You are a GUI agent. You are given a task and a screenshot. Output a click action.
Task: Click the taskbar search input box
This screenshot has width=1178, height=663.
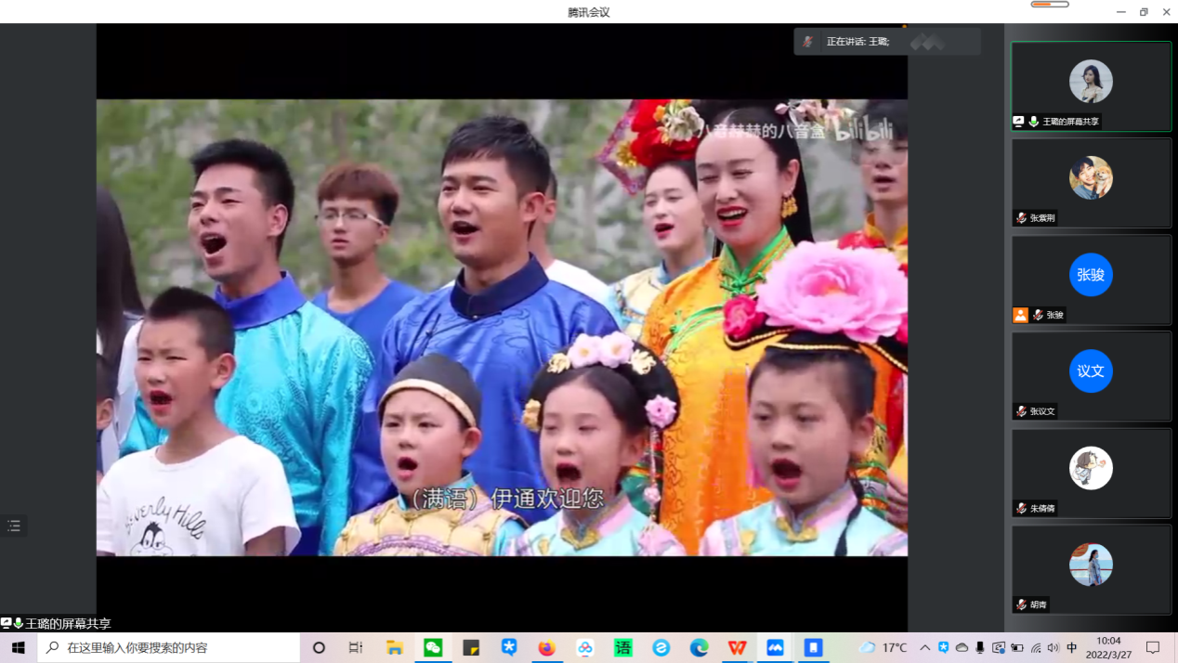point(177,647)
